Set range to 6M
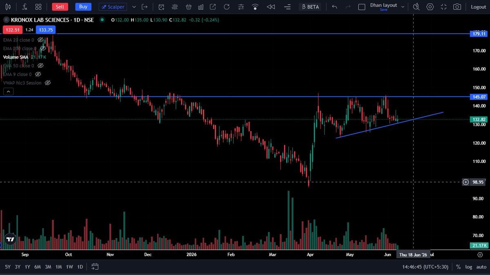Image resolution: width=490 pixels, height=275 pixels. tap(38, 267)
